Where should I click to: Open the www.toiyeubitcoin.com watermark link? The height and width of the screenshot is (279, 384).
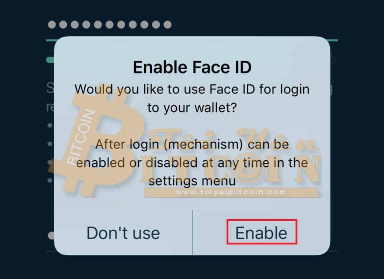231,192
